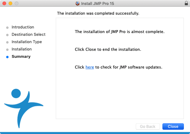Click 'The installation was completed successfully.' heading
The width and height of the screenshot is (190, 134).
coord(98,13)
